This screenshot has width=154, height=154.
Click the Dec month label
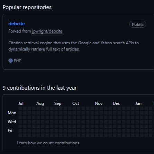[x=117, y=103]
